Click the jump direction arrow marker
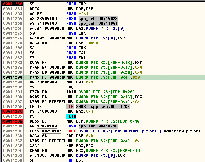This screenshot has width=205, height=162. [25, 108]
